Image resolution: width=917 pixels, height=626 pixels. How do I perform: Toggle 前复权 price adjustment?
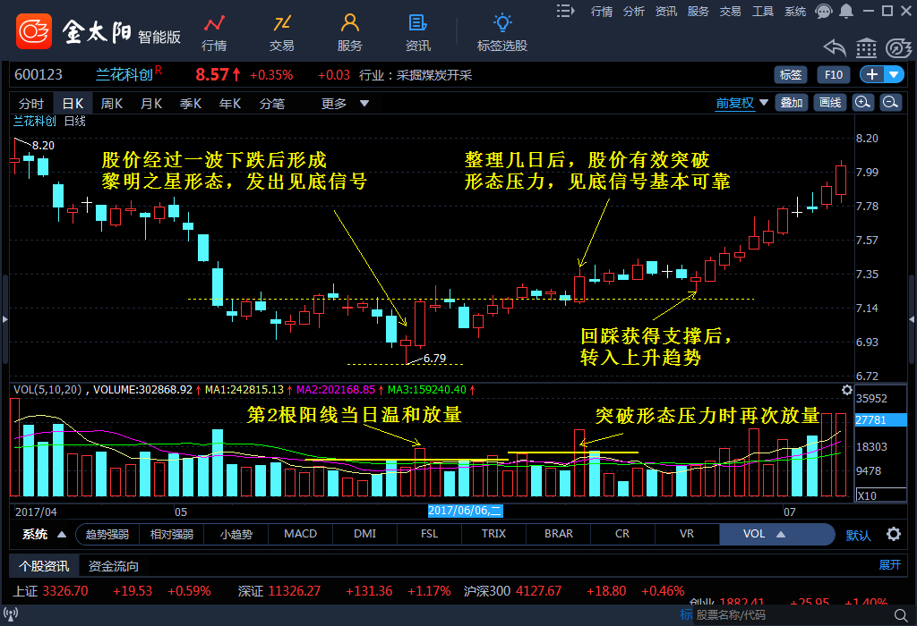(734, 102)
